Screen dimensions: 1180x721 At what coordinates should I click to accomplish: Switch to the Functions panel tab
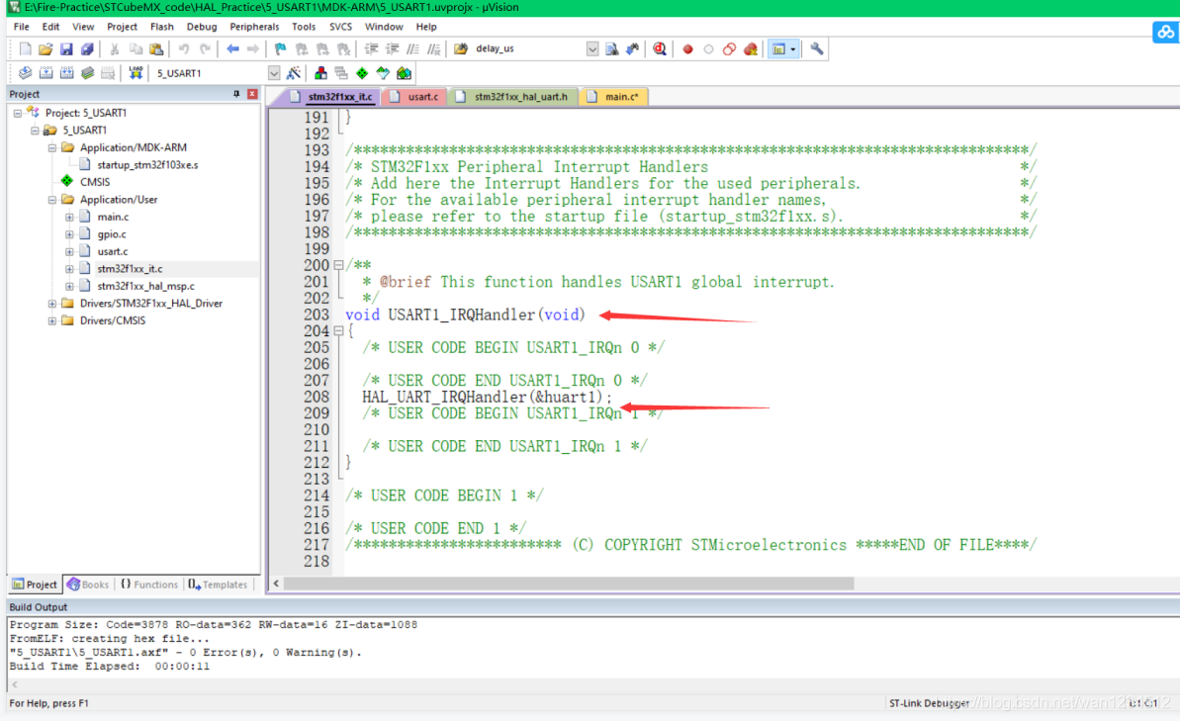click(x=148, y=585)
